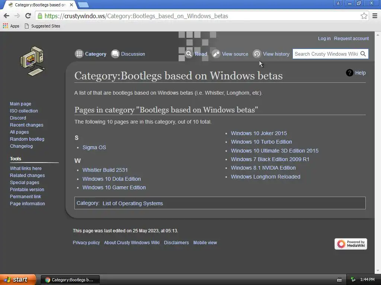Open the ISO collection link
The width and height of the screenshot is (381, 285).
[24, 111]
